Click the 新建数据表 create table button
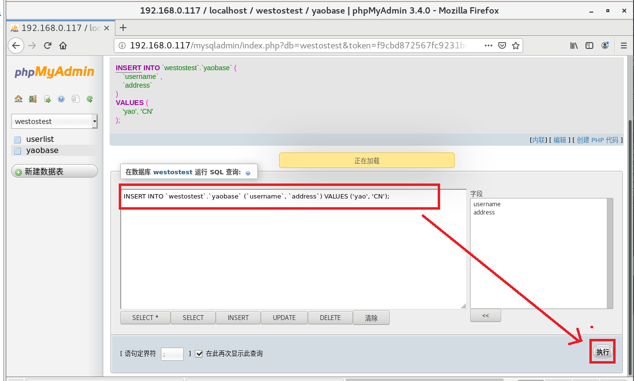Image resolution: width=634 pixels, height=381 pixels. [x=54, y=171]
